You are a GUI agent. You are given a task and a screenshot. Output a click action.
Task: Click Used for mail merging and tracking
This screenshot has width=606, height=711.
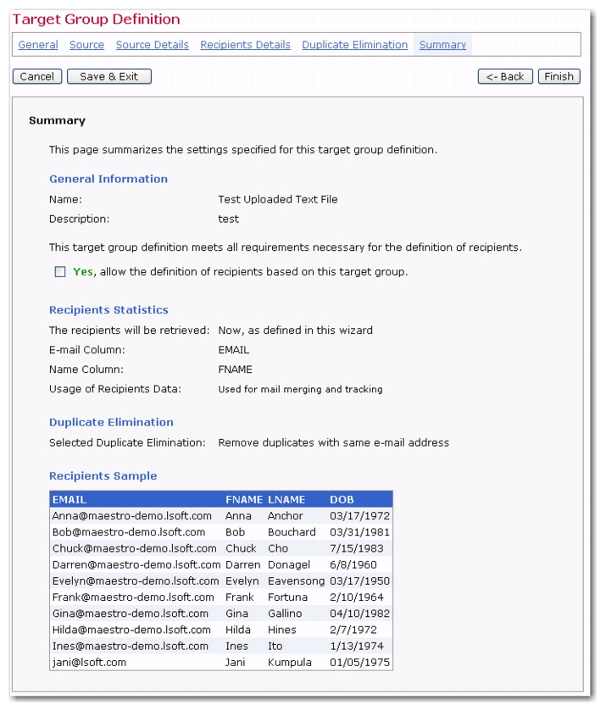coord(300,390)
